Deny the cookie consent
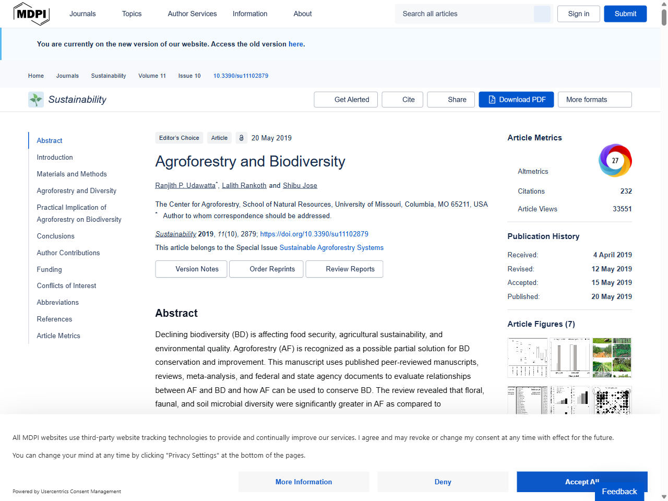The width and height of the screenshot is (668, 501). [x=443, y=482]
